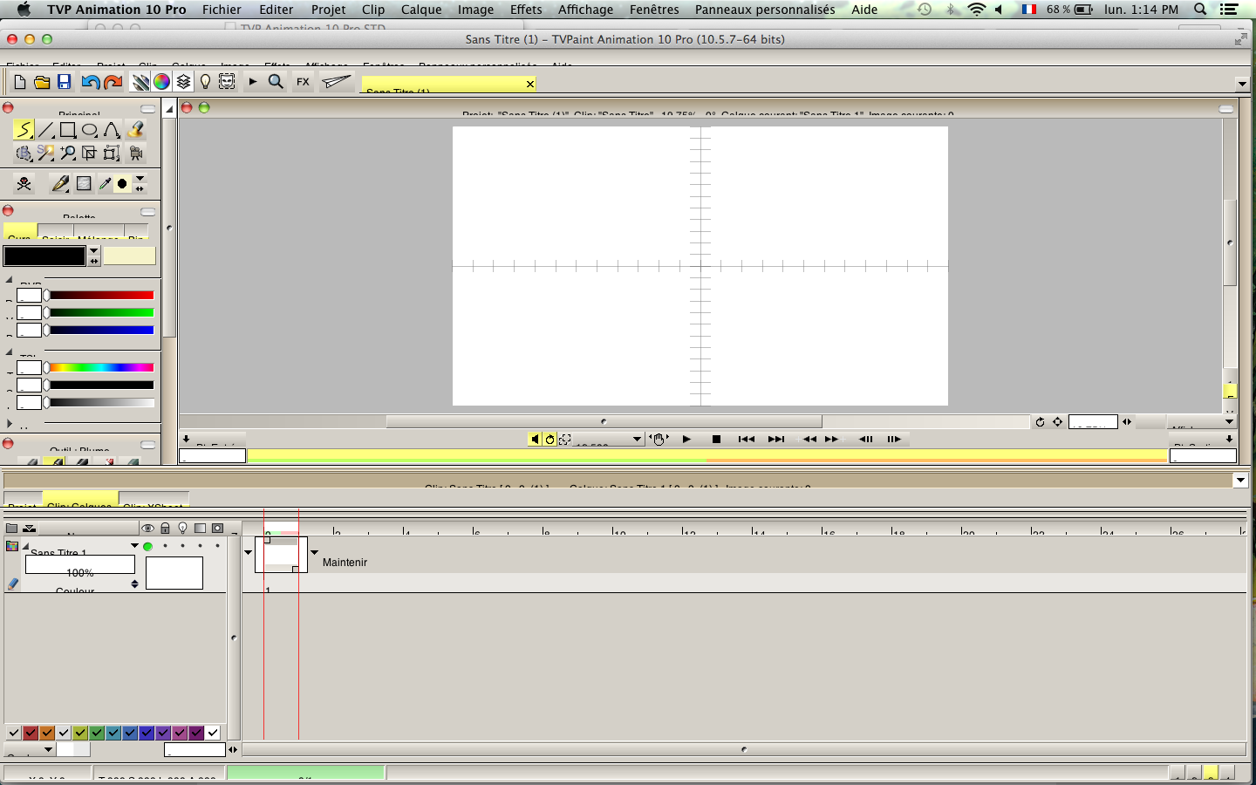Image resolution: width=1256 pixels, height=785 pixels.
Task: Step to the previous frame
Action: pos(865,439)
